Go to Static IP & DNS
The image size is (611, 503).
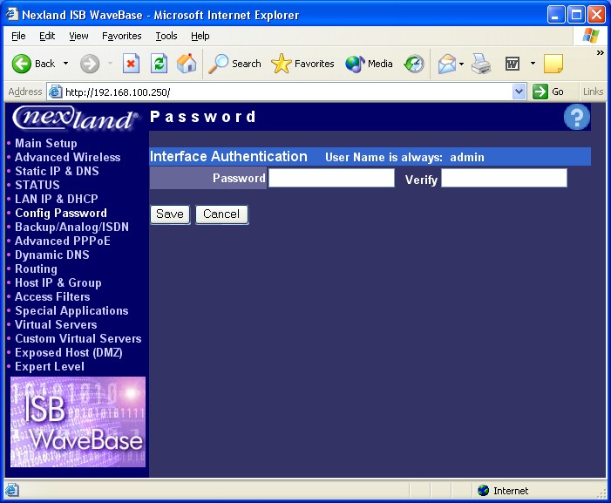pos(57,171)
